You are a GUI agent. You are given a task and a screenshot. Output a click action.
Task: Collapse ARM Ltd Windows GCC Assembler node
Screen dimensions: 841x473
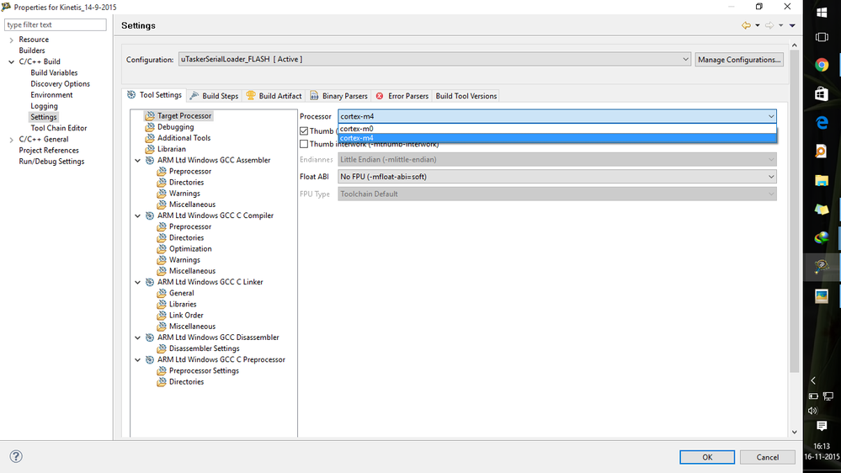coord(138,161)
